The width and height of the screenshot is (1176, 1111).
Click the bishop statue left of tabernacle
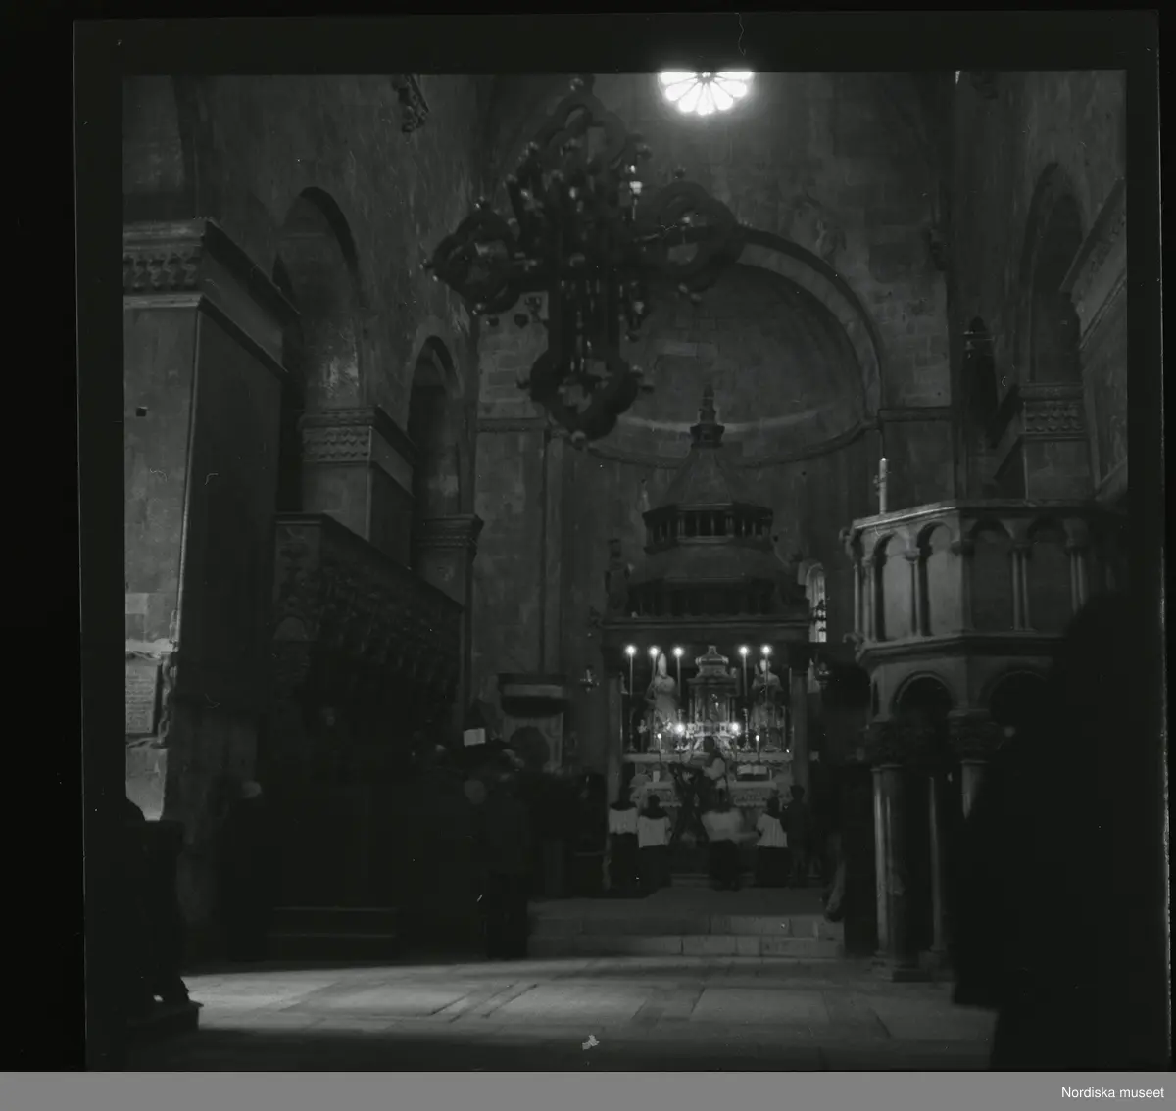(x=662, y=691)
